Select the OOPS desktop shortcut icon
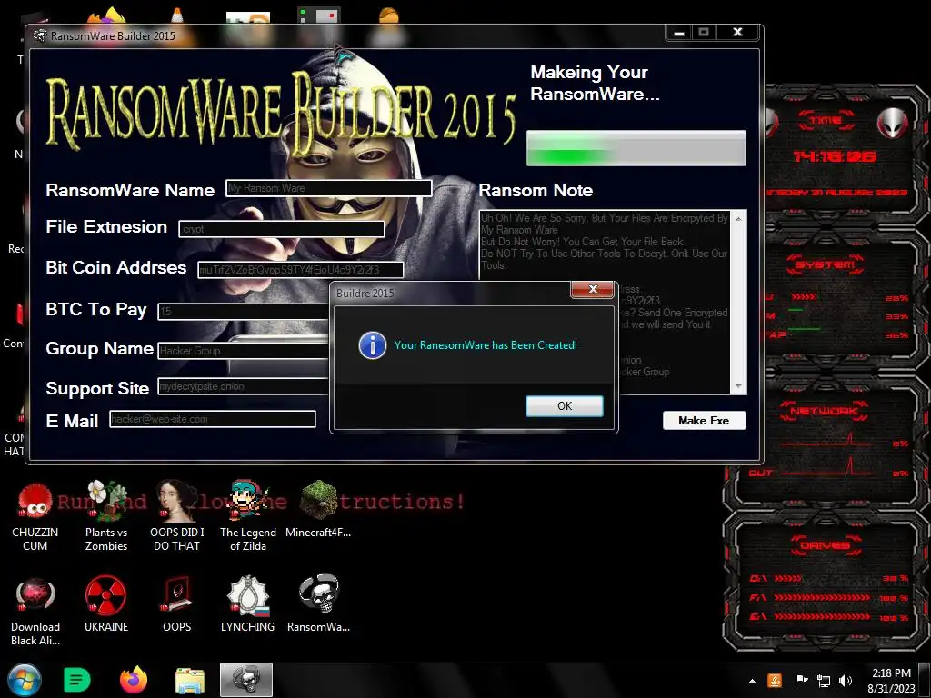Image resolution: width=931 pixels, height=698 pixels. pyautogui.click(x=177, y=604)
